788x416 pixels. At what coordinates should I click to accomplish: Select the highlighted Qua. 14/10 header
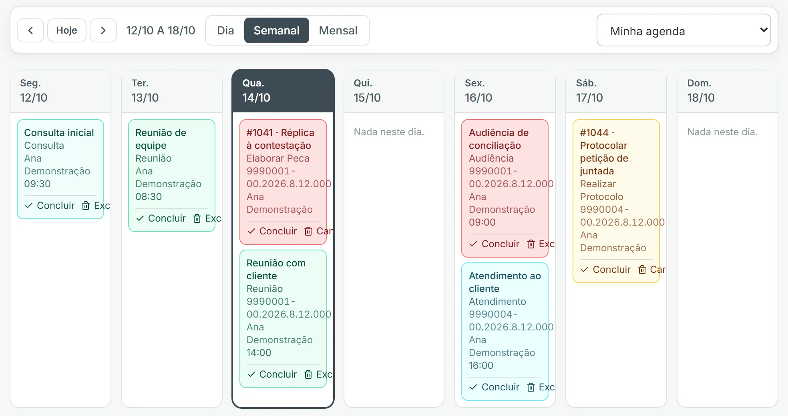283,91
